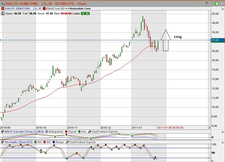Click the Stochastic Kauf/Verkauf Signale triangle icon
The image size is (225, 162).
(67, 142)
